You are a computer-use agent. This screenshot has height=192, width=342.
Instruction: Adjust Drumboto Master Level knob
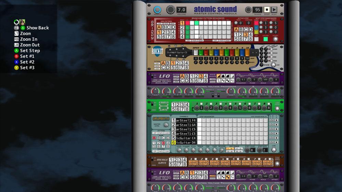click(166, 125)
